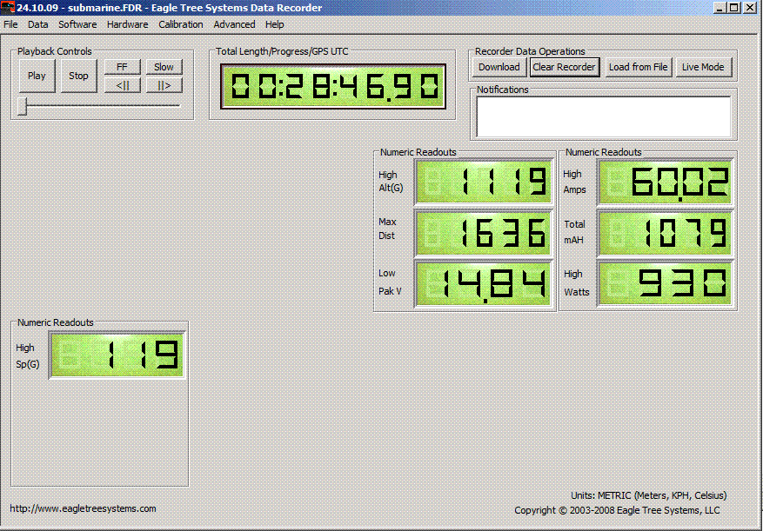Open the Calibration menu
This screenshot has width=763, height=531.
pos(181,24)
